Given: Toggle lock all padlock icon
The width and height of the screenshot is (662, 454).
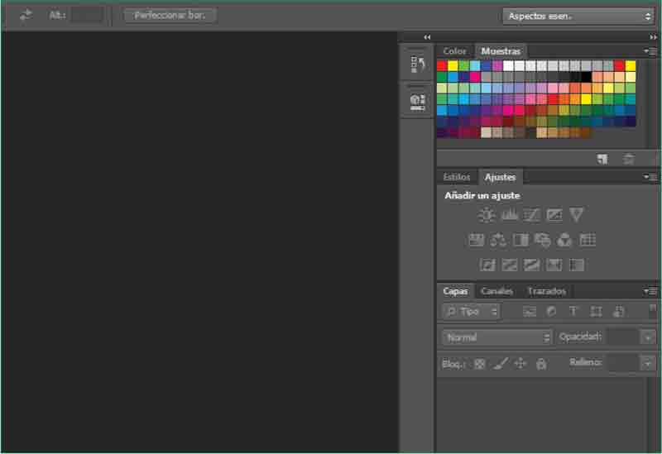Looking at the screenshot, I should (x=541, y=363).
